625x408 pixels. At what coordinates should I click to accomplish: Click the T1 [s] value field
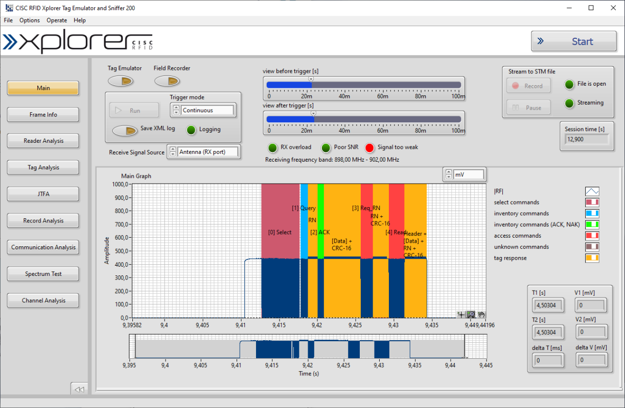pyautogui.click(x=549, y=305)
